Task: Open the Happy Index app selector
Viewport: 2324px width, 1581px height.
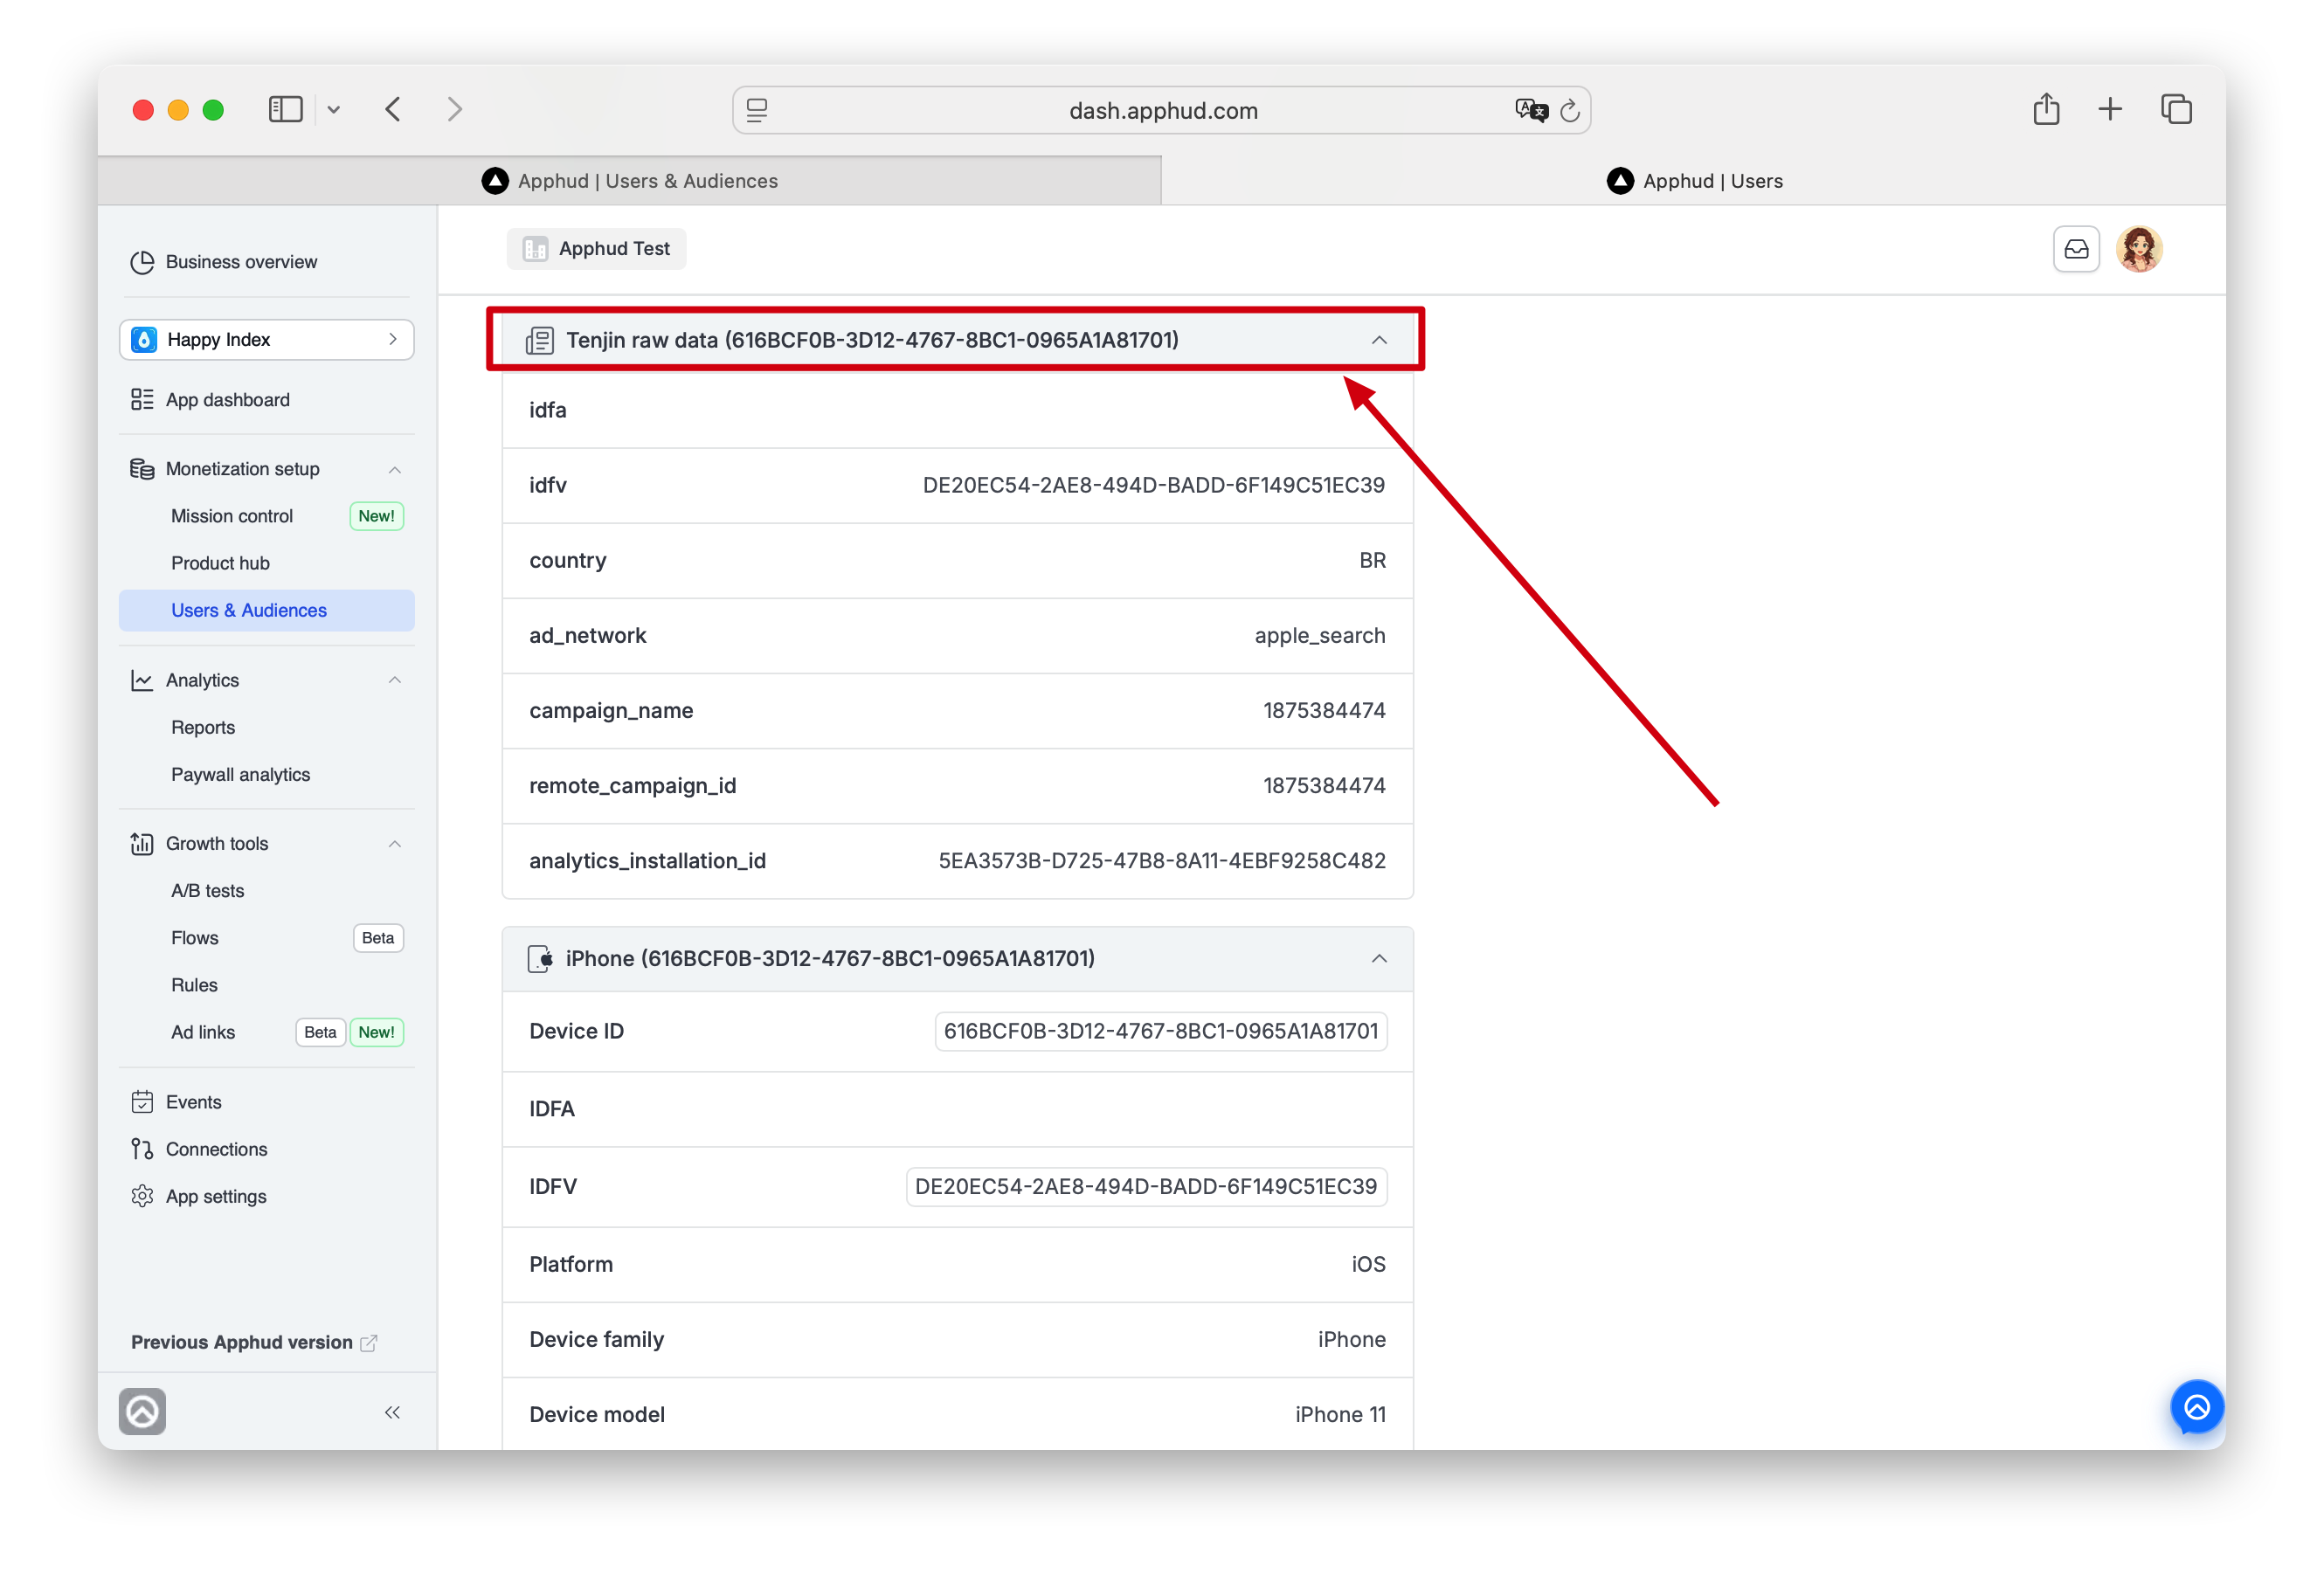Action: point(266,340)
